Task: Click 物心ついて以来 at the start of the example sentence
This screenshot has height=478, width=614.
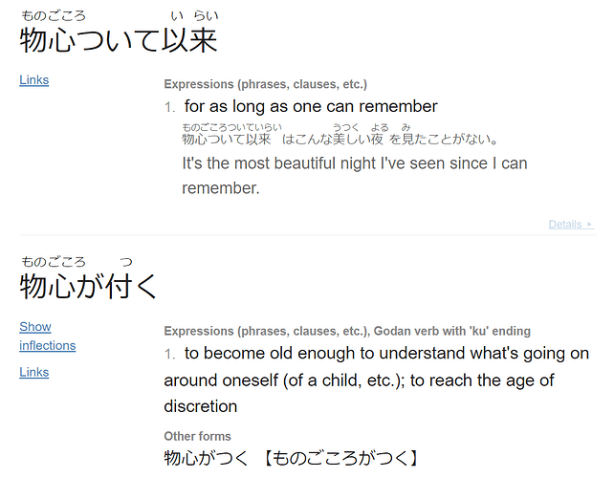Action: click(227, 139)
